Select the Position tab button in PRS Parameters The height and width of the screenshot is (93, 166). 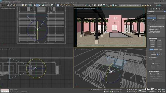pos(151,49)
